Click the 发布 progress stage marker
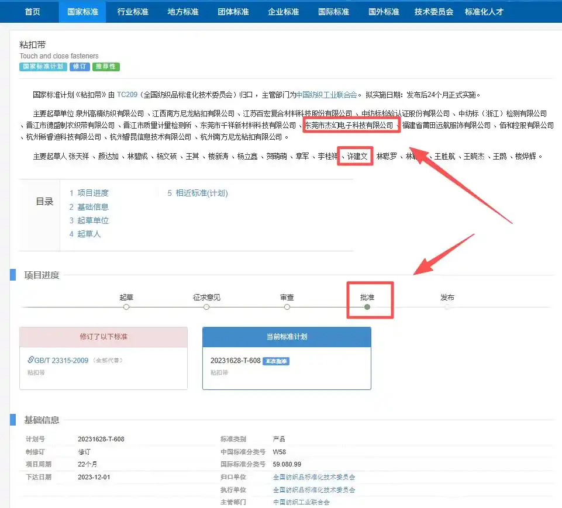This screenshot has height=508, width=562. coord(447,306)
